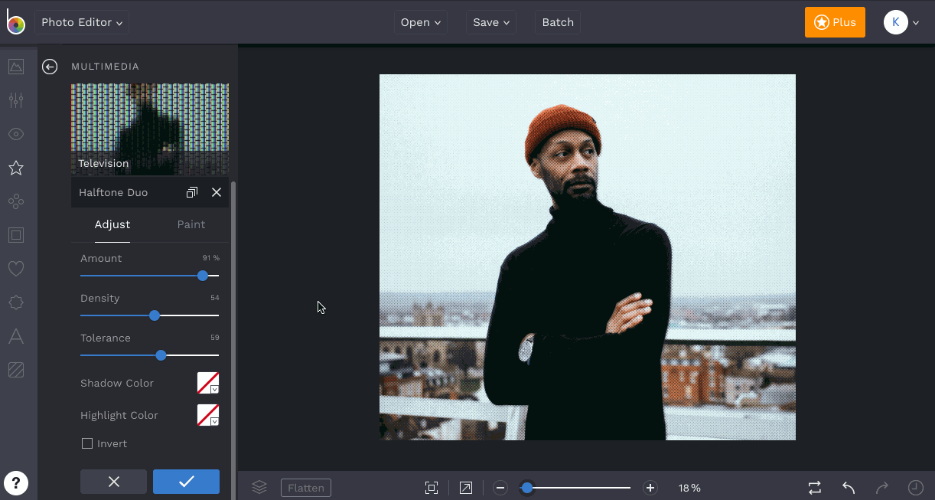Open the Effects star icon

point(16,168)
